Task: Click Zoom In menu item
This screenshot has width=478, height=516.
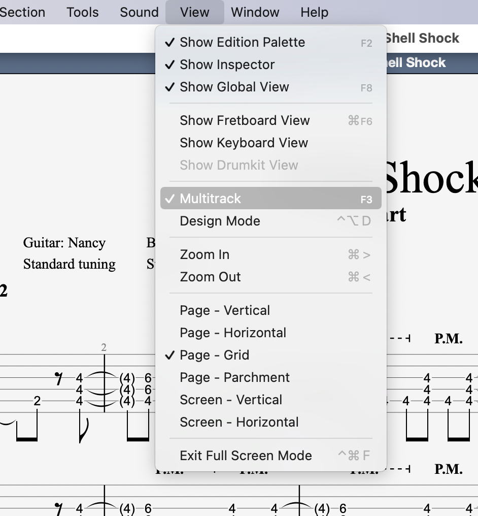Action: [270, 255]
